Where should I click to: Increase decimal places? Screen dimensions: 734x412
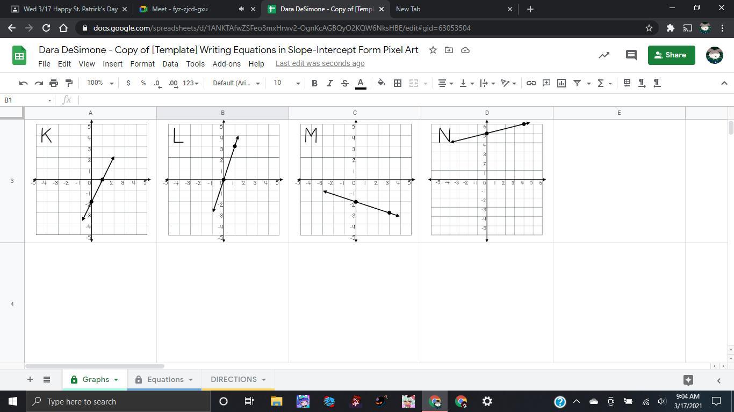point(173,83)
